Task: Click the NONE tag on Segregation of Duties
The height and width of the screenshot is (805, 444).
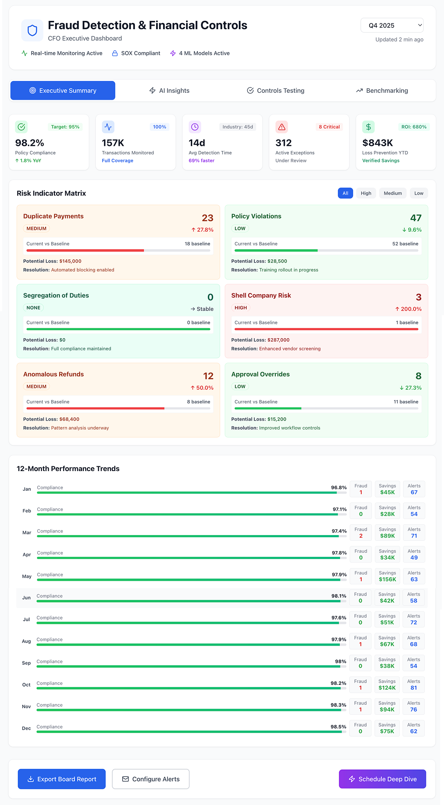Action: pyautogui.click(x=33, y=308)
